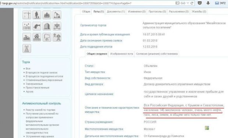Click the browser downloads arrow icon
Viewport: 228px width, 138px height.
coord(208,3)
